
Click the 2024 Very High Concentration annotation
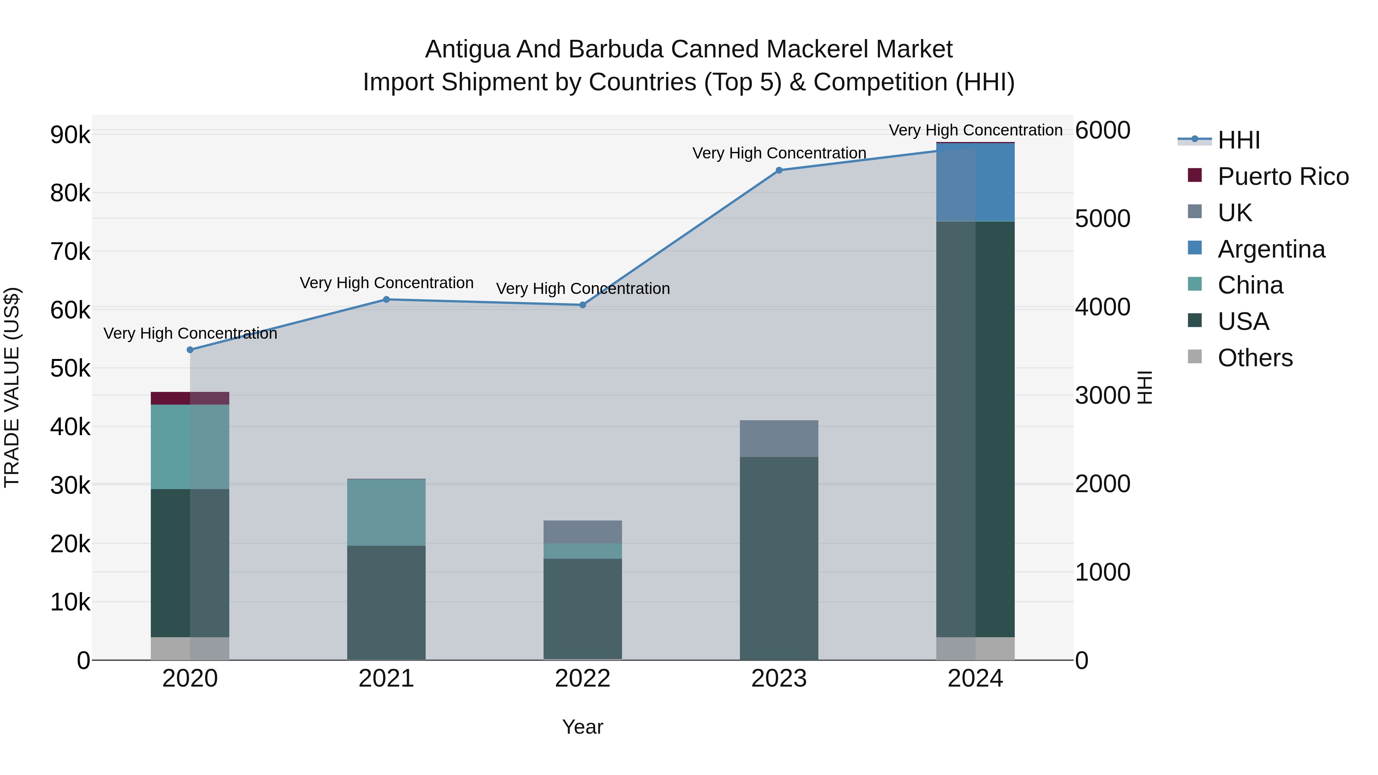coord(975,130)
